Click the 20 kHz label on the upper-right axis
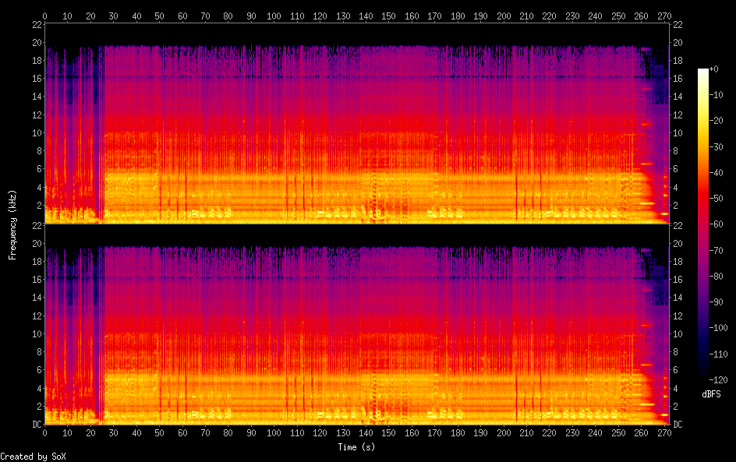 (x=678, y=43)
